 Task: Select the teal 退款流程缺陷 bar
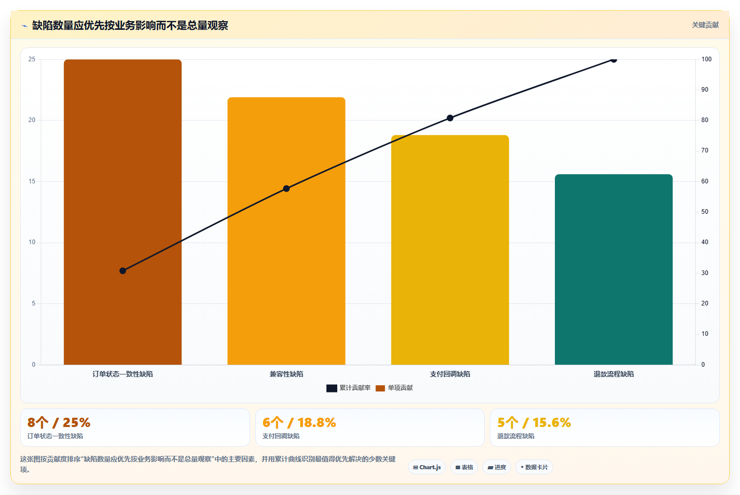[x=614, y=269]
